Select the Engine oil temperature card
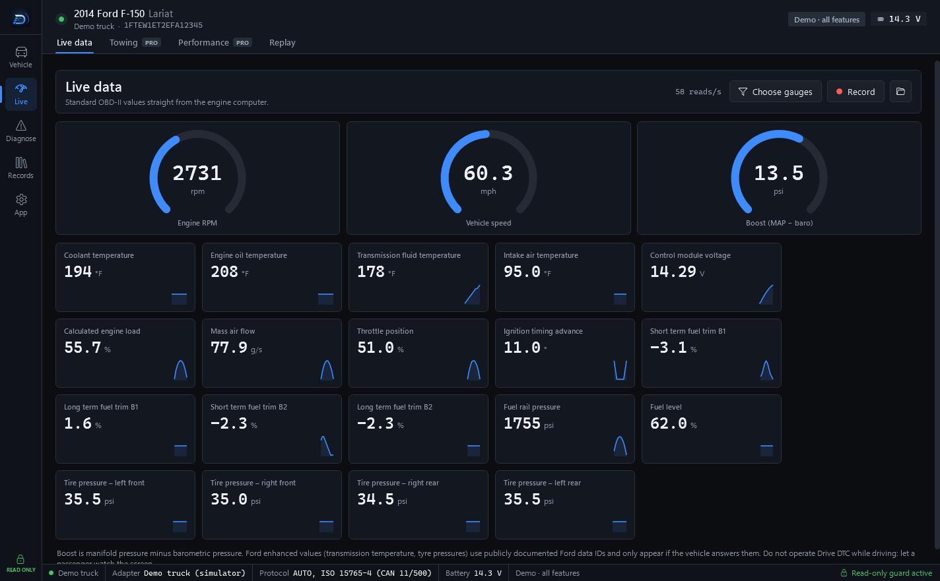940x581 pixels. click(x=272, y=277)
